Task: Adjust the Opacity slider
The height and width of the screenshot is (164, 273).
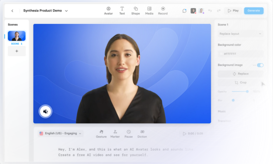Action: (x=247, y=91)
